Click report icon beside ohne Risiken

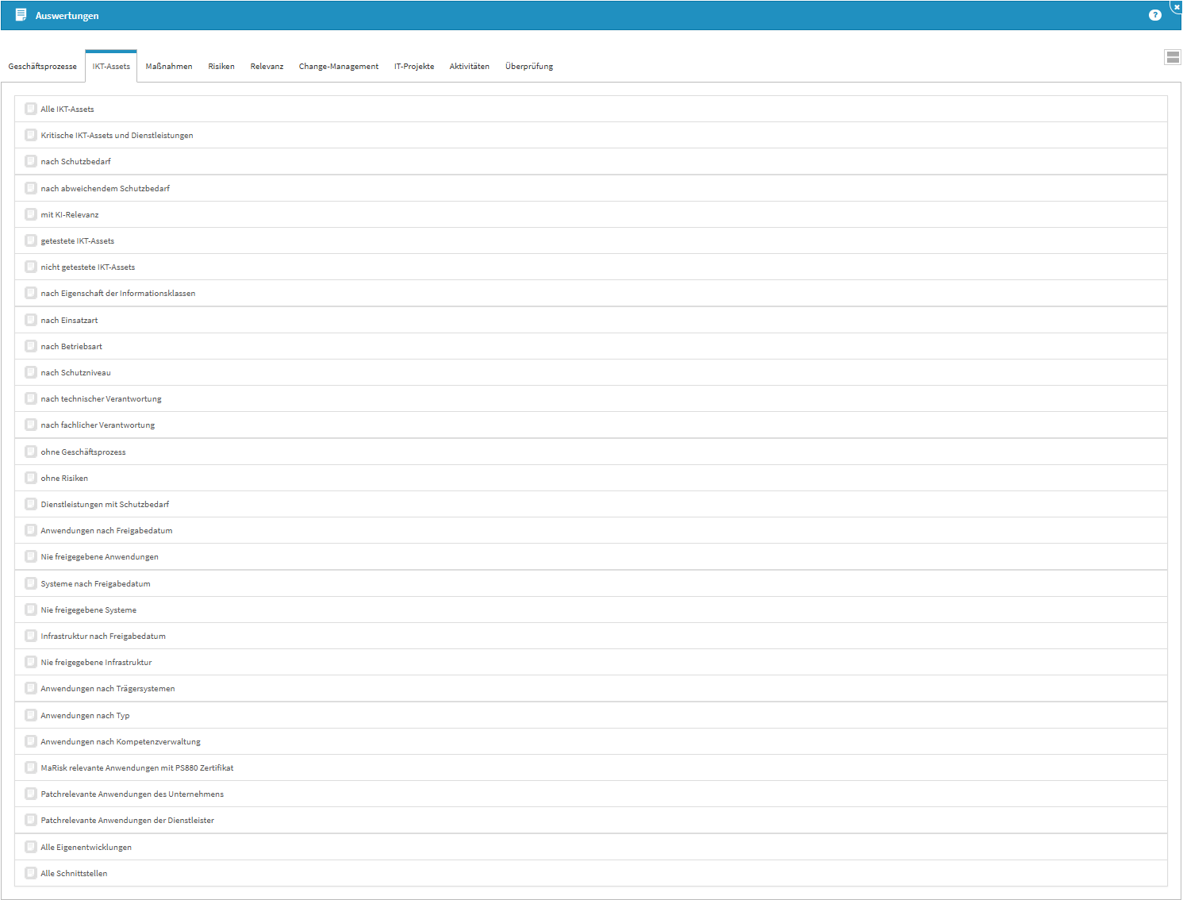pos(31,478)
